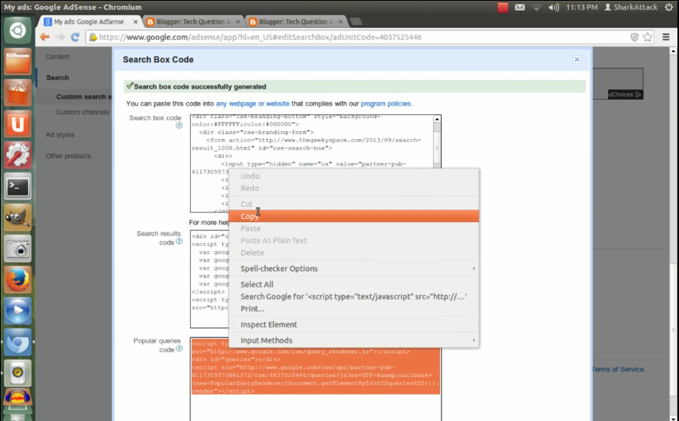Open the media player play icon in dock
The height and width of the screenshot is (421, 679).
click(x=18, y=312)
